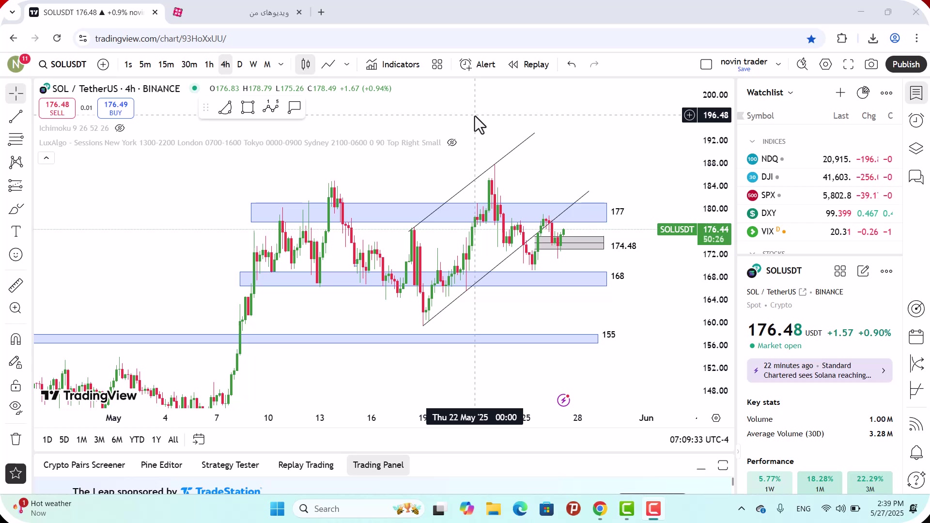
Task: Open the SOLUSDT symbol search
Action: [62, 64]
